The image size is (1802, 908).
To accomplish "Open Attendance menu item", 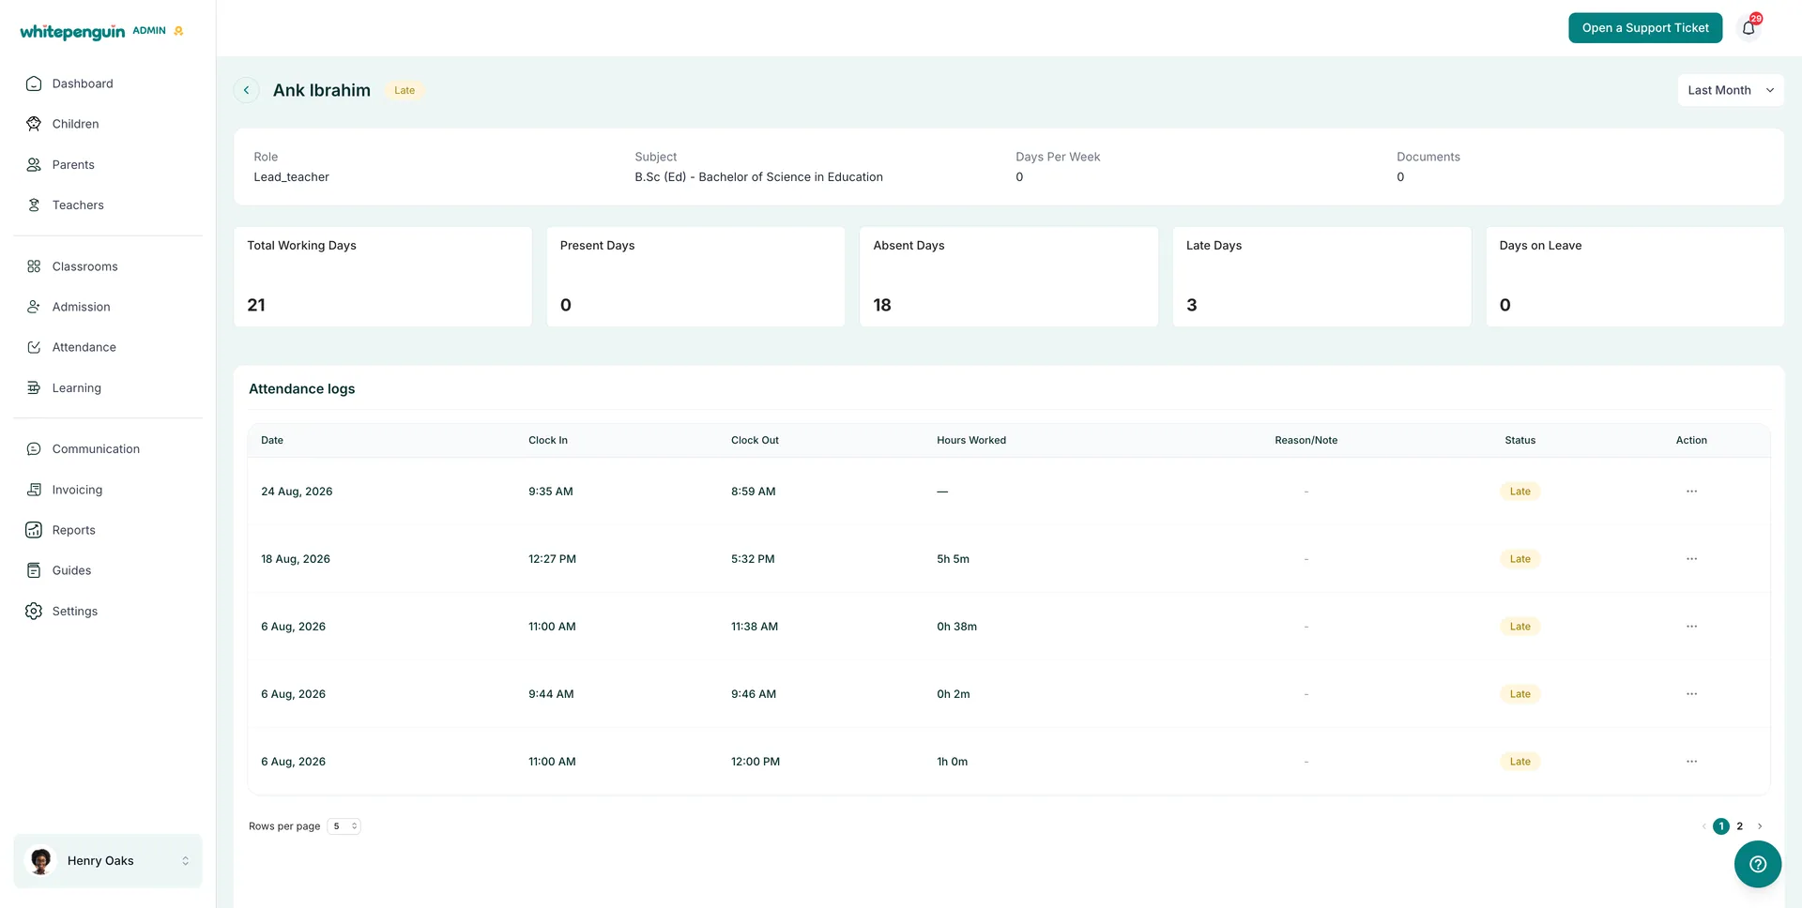I will [108, 347].
